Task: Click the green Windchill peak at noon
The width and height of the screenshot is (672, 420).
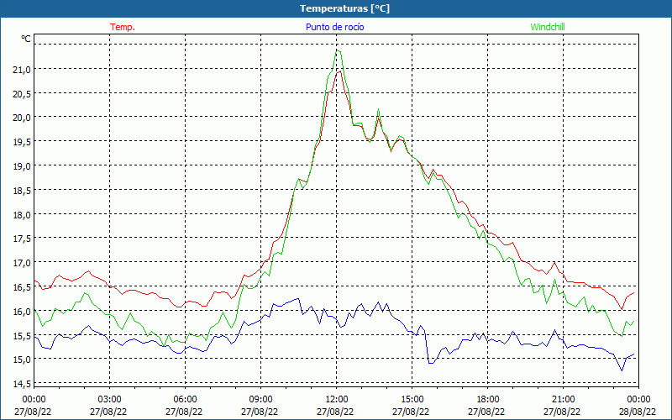Action: click(338, 50)
